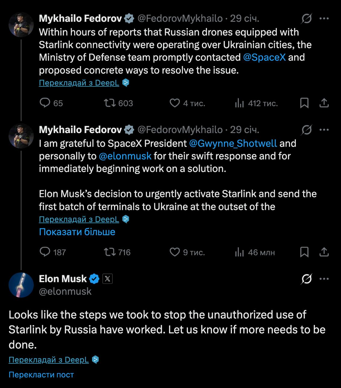The image size is (341, 388).
Task: Like the tweet with 9 тис. likes
Action: [x=175, y=252]
